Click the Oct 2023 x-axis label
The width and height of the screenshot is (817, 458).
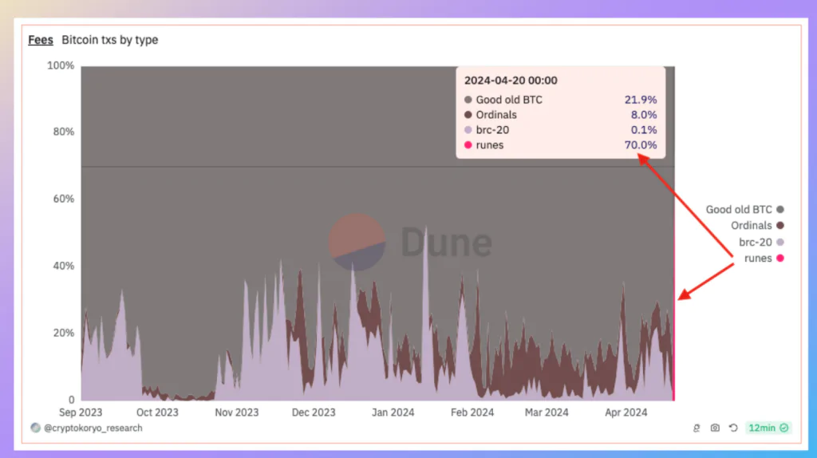point(157,413)
